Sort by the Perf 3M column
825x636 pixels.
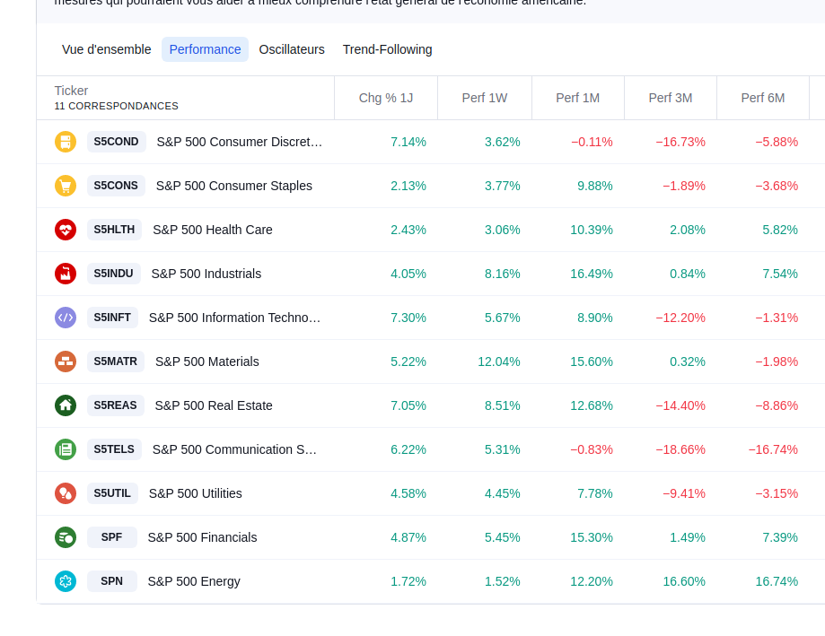[671, 98]
